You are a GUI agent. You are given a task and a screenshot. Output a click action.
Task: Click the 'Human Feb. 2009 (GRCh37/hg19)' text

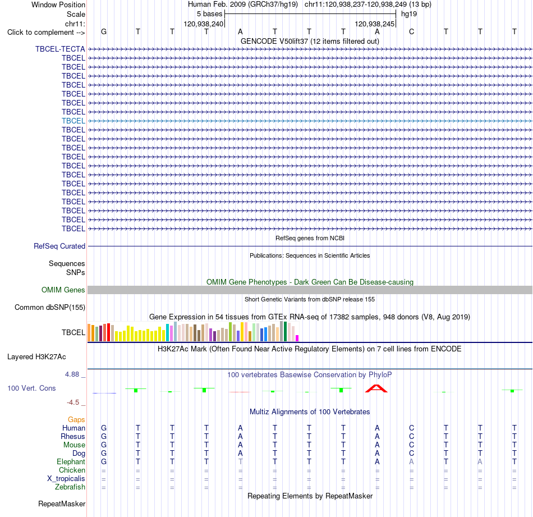pos(243,4)
